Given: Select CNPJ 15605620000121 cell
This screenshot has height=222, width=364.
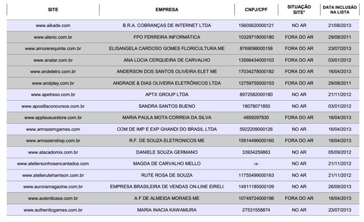Looking at the screenshot, I should pyautogui.click(x=256, y=26).
